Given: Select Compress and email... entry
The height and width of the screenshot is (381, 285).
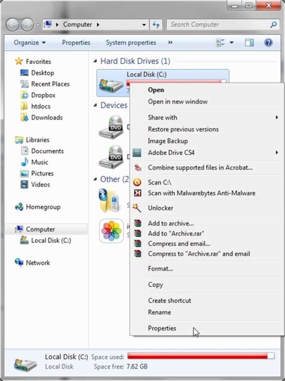Looking at the screenshot, I should 179,243.
